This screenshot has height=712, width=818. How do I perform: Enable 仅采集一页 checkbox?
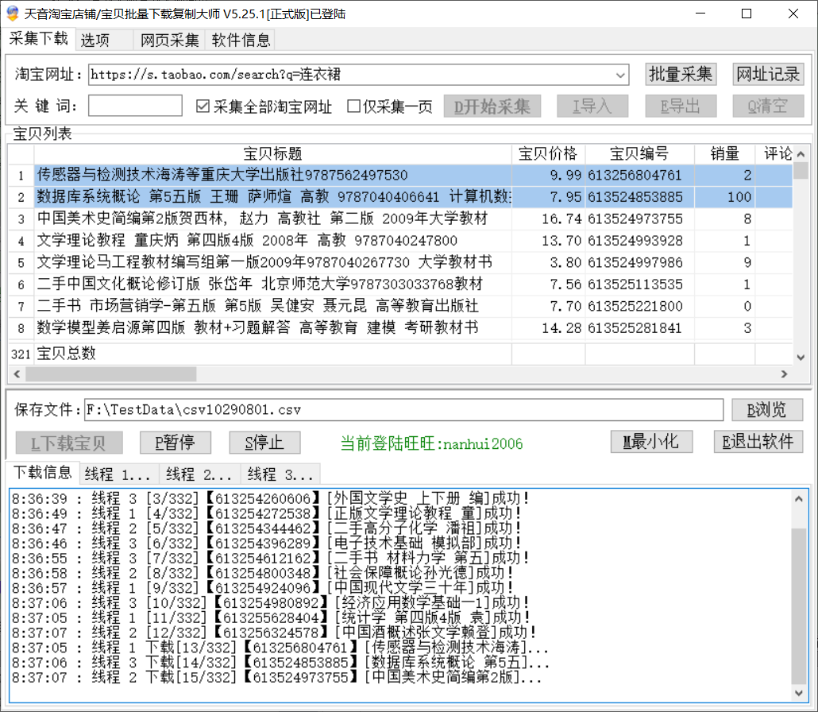354,106
